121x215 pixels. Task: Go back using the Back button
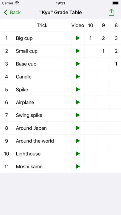click(12, 12)
